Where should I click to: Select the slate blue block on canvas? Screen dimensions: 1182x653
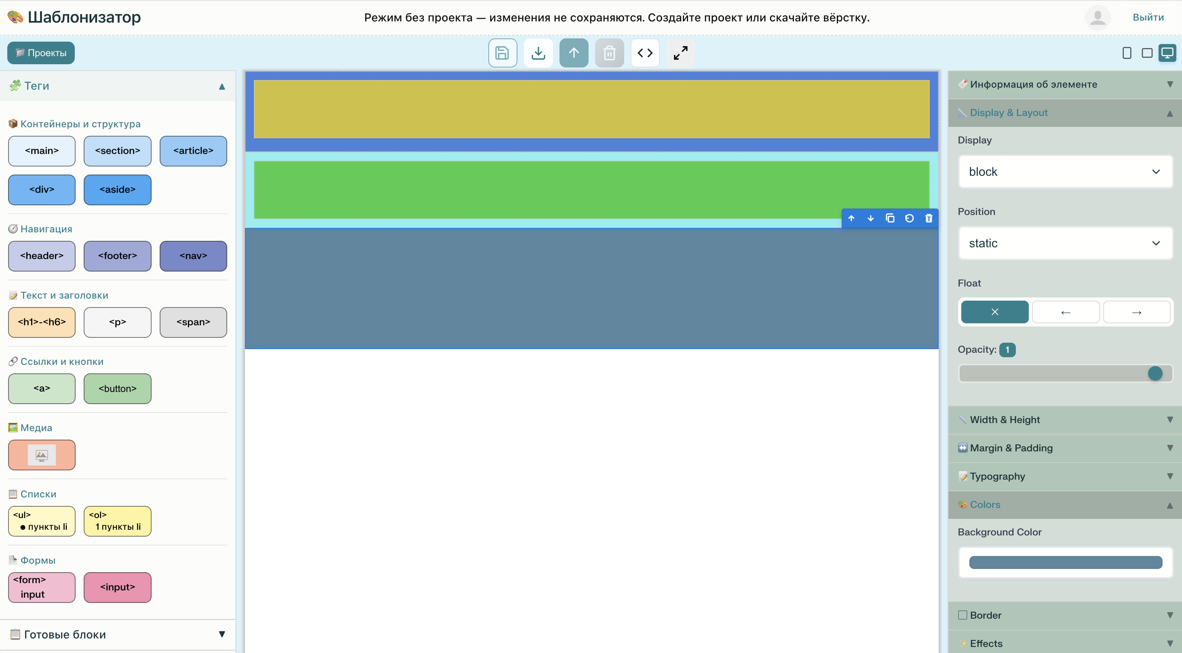pyautogui.click(x=591, y=289)
